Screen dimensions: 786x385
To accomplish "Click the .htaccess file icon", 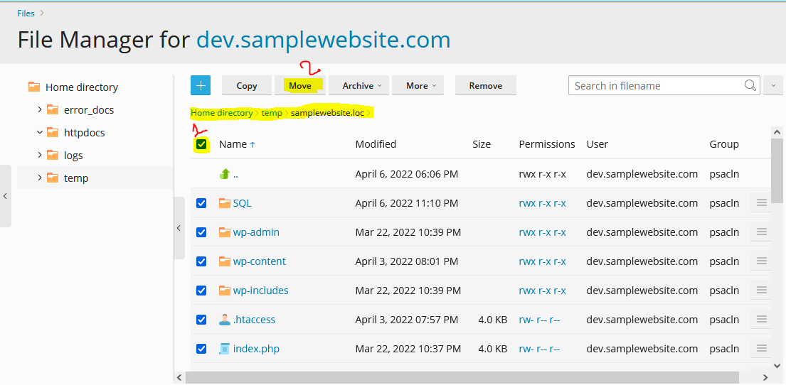I will tap(225, 320).
